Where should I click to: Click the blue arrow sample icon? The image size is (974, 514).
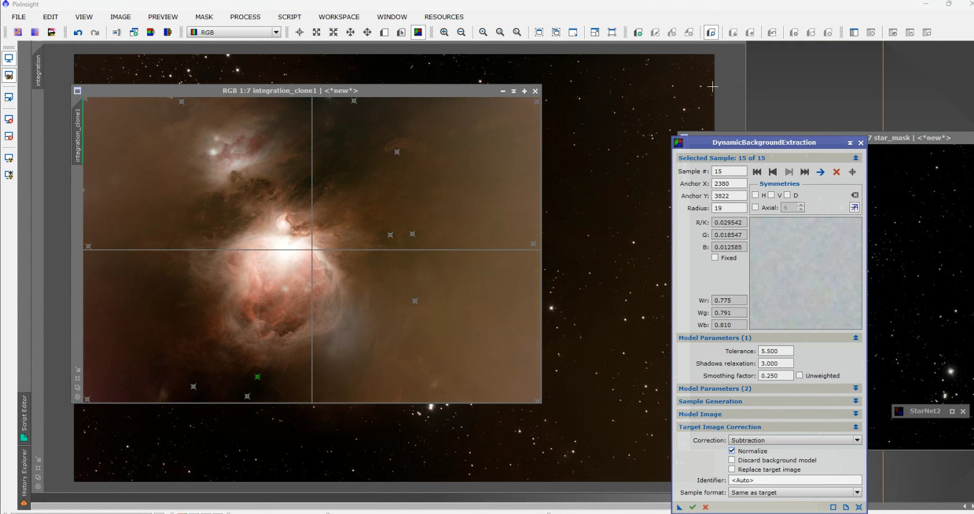point(820,172)
